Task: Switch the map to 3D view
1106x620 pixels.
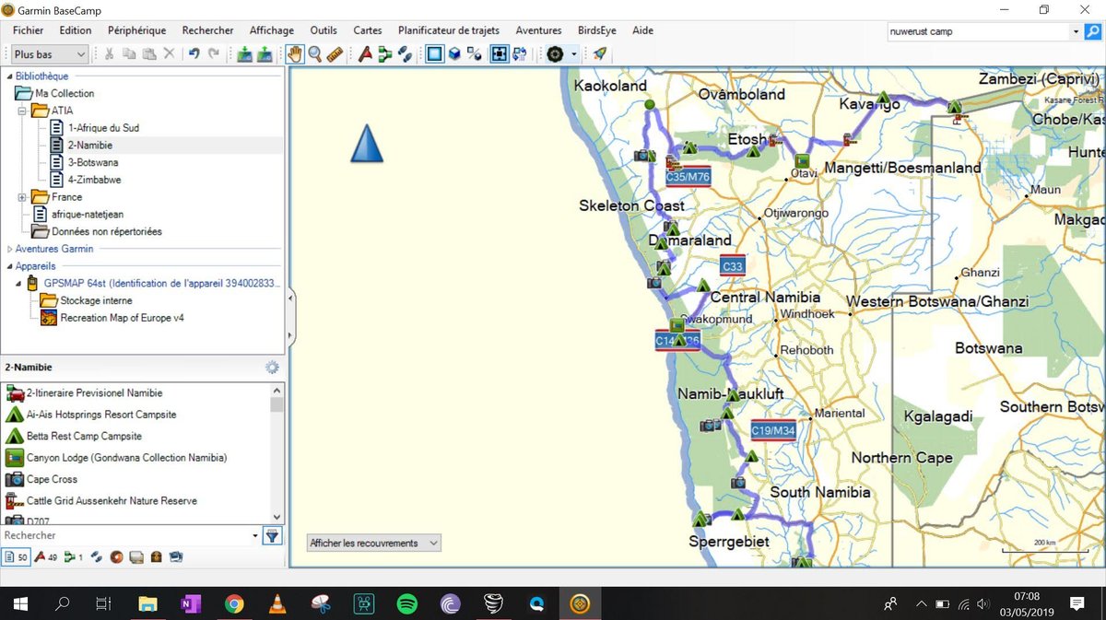Action: click(x=454, y=54)
